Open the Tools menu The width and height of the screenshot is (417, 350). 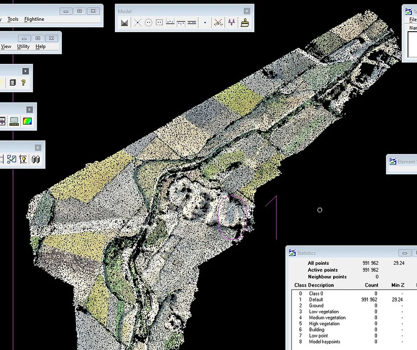(13, 19)
